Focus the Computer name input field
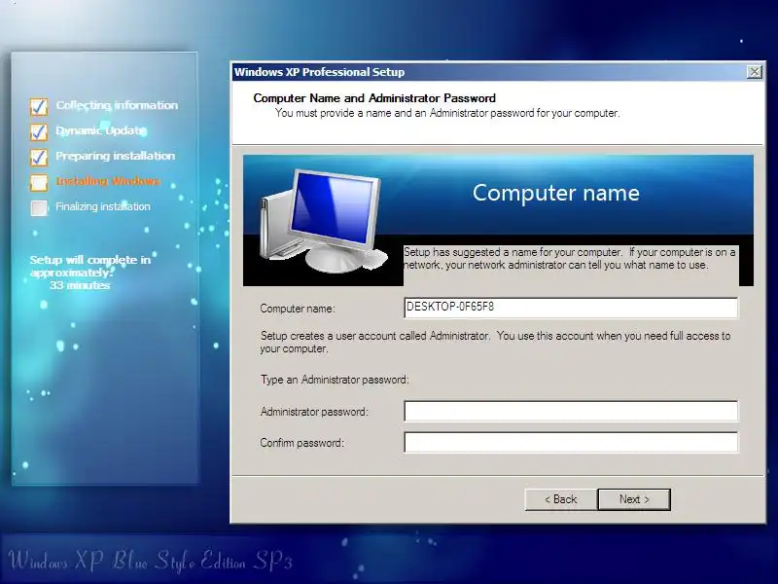The height and width of the screenshot is (584, 778). pyautogui.click(x=571, y=308)
